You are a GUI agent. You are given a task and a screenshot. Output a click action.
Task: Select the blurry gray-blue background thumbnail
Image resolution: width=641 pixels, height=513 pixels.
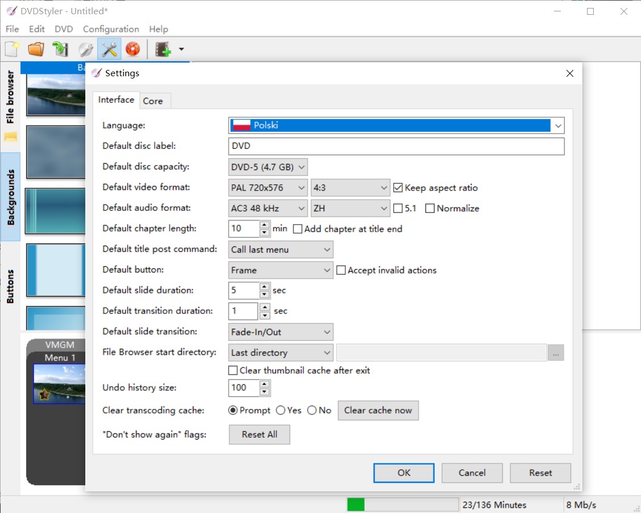click(x=56, y=152)
